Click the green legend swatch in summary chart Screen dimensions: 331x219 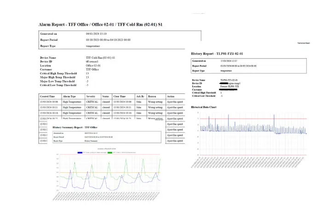click(x=109, y=152)
